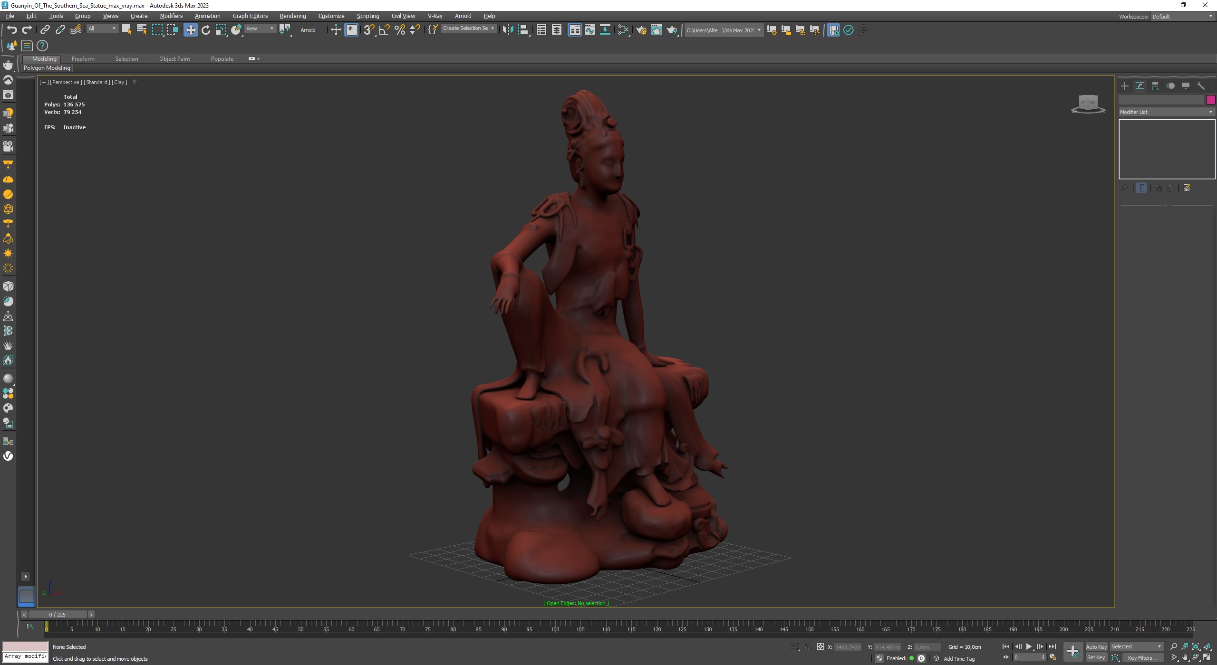Viewport: 1217px width, 665px height.
Task: Toggle Percent Snap
Action: coord(399,30)
